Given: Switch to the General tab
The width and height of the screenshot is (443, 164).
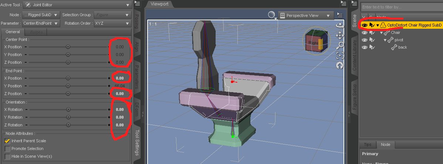Looking at the screenshot, I should pyautogui.click(x=13, y=32).
